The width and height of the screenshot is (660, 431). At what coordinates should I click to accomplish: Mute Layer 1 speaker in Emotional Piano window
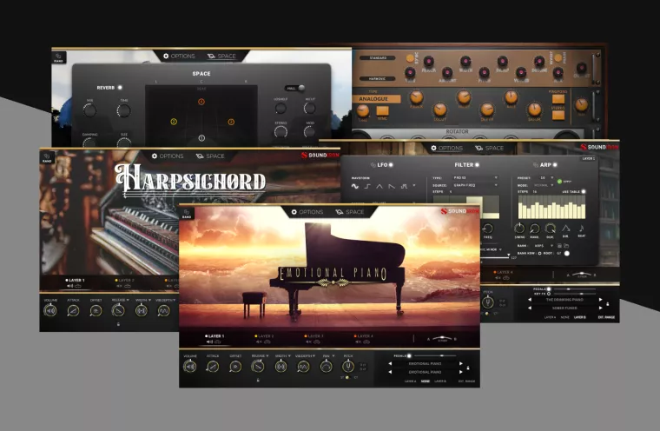(x=209, y=341)
